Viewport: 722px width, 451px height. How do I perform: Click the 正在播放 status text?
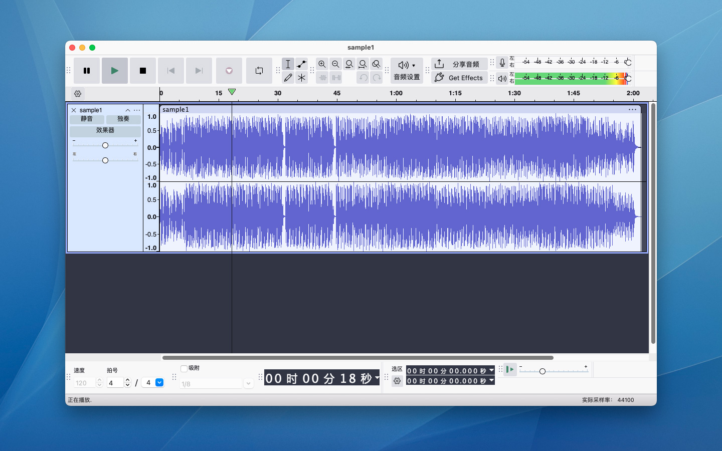80,400
